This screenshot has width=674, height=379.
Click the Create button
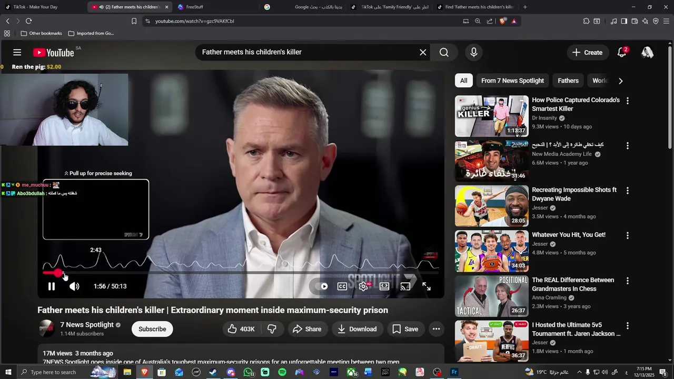point(587,52)
